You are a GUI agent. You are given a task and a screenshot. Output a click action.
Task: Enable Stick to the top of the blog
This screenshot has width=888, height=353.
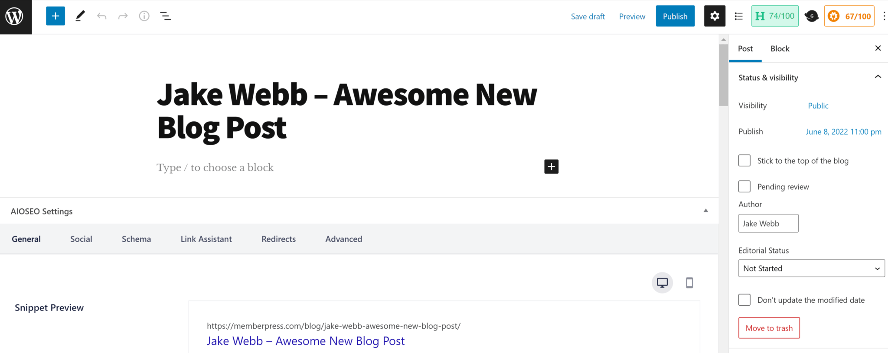[744, 161]
